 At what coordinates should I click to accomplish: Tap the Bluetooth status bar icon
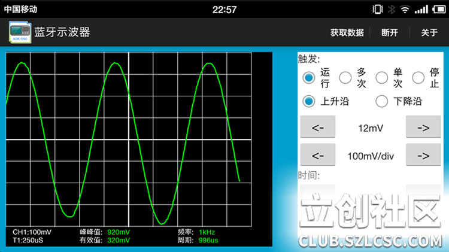pyautogui.click(x=391, y=10)
